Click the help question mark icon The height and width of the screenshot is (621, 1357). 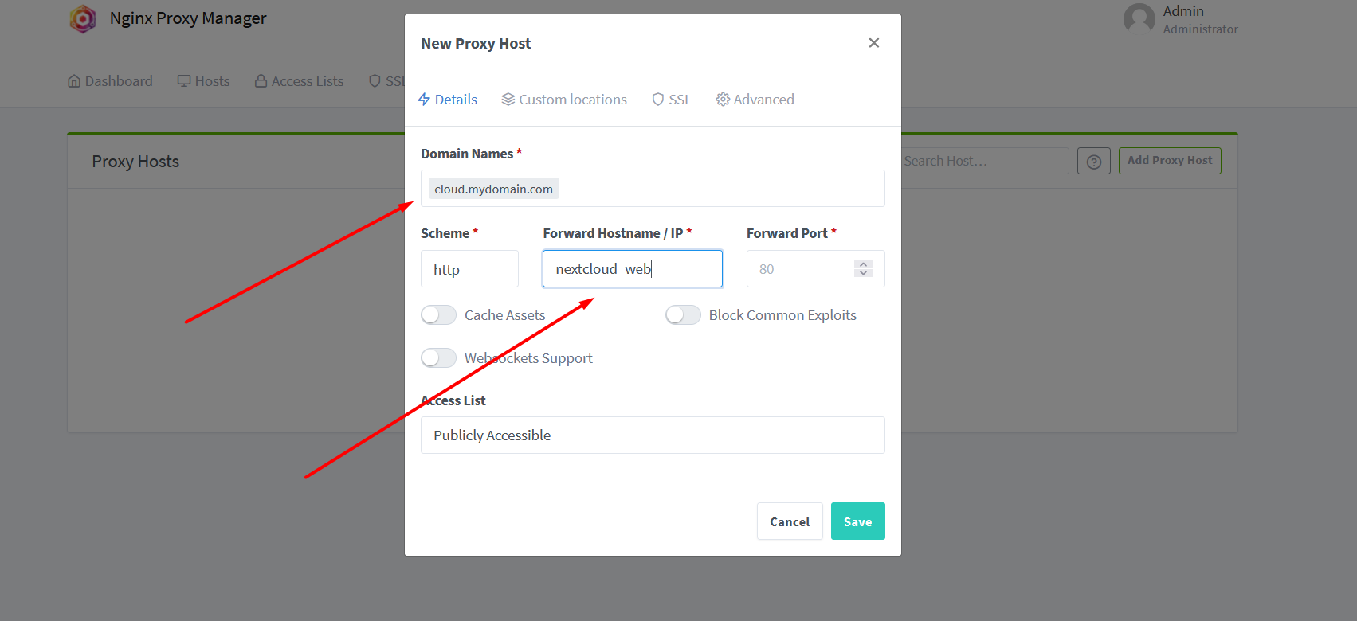[1094, 162]
